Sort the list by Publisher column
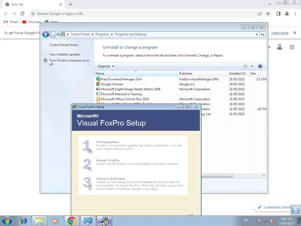 (202, 74)
